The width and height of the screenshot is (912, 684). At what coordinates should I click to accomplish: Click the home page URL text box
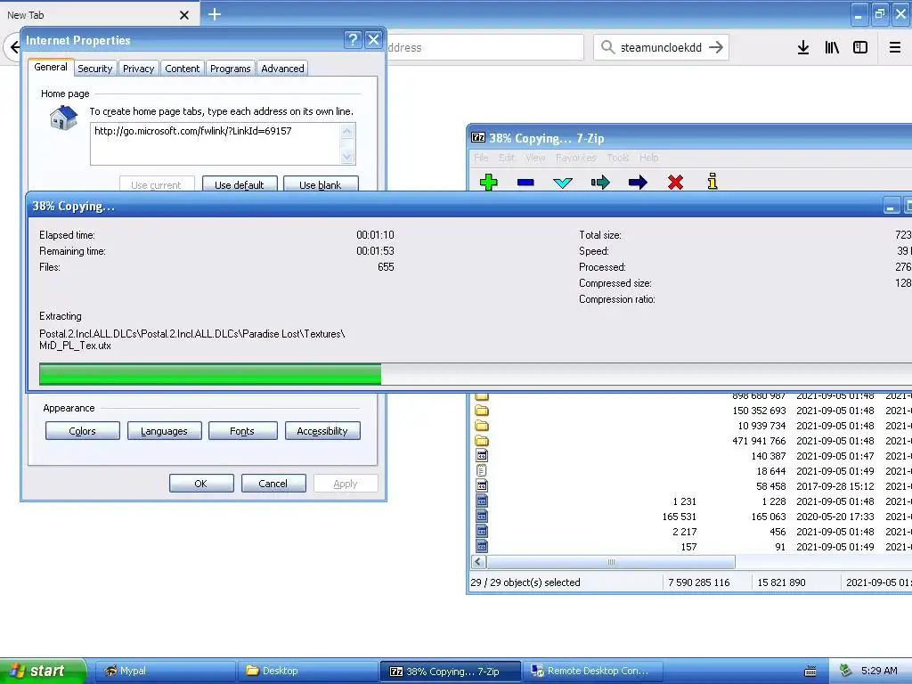pos(216,143)
